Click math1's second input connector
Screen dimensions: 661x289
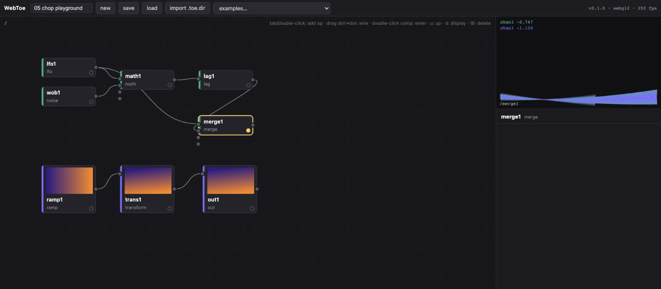120,85
